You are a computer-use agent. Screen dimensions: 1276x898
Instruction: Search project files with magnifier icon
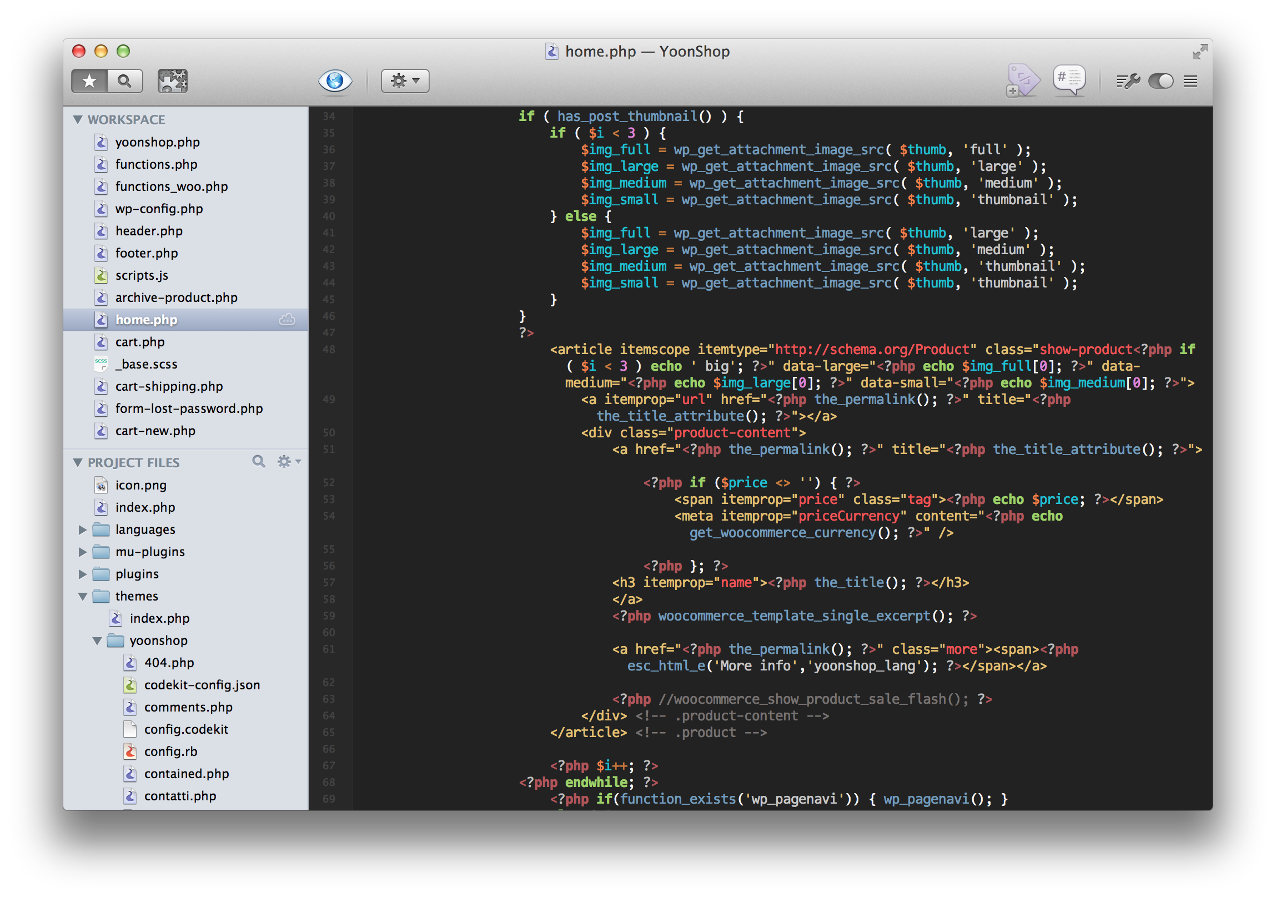tap(258, 462)
